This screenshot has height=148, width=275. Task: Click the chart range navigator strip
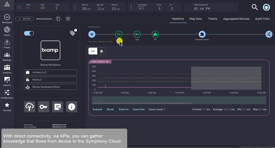[x=179, y=100]
